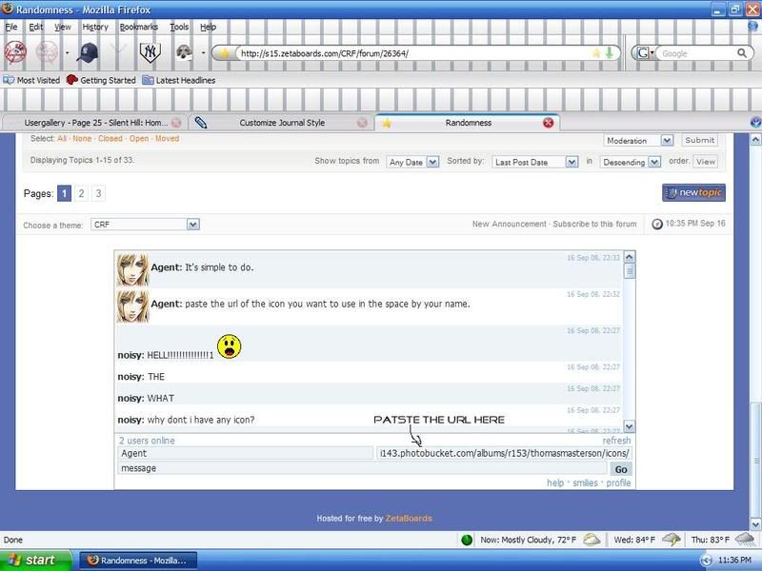The image size is (762, 571).
Task: Click the yellow surprised smiley in chat
Action: click(x=229, y=347)
